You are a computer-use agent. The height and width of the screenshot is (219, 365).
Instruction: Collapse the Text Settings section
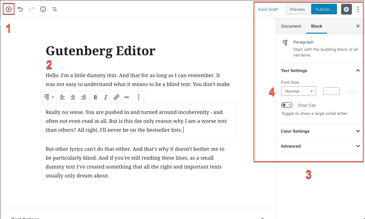coord(320,70)
